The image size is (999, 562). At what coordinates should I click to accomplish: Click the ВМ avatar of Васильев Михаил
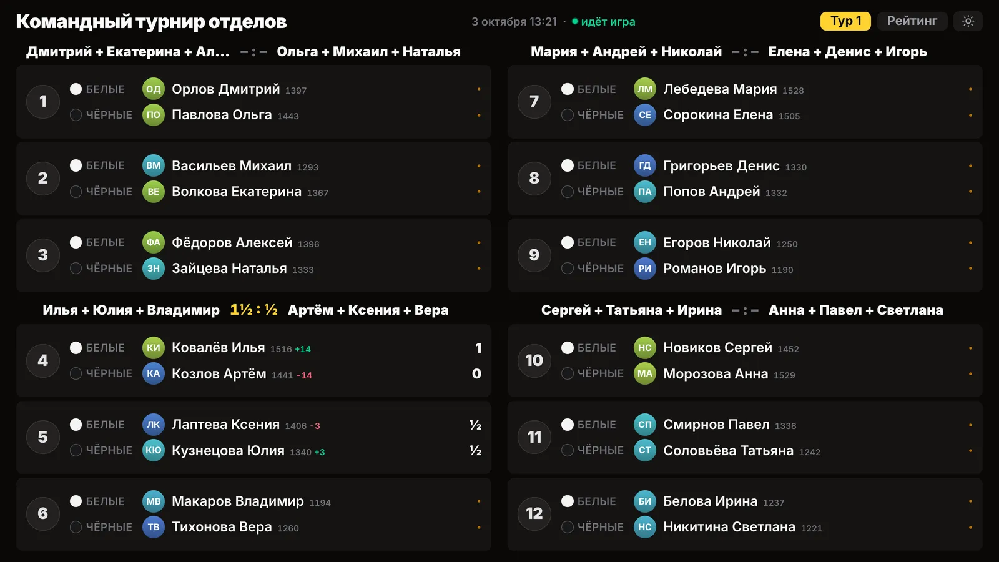pos(154,166)
